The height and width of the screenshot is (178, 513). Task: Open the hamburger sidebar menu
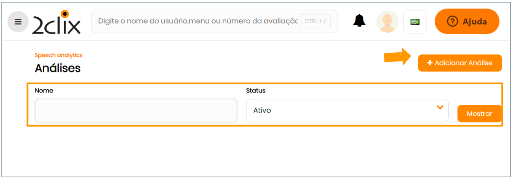coord(18,22)
